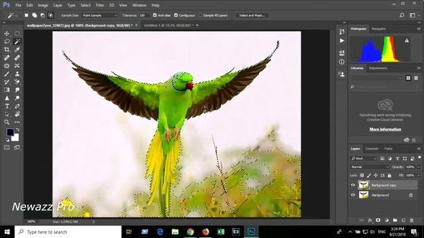Image resolution: width=424 pixels, height=238 pixels.
Task: Open the Histogram panel flyout menu
Action: pos(419,28)
